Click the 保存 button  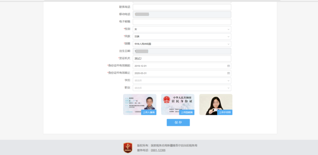pyautogui.click(x=178, y=122)
